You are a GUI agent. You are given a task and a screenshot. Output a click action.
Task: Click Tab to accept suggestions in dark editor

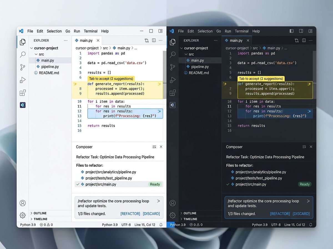[x=261, y=79]
